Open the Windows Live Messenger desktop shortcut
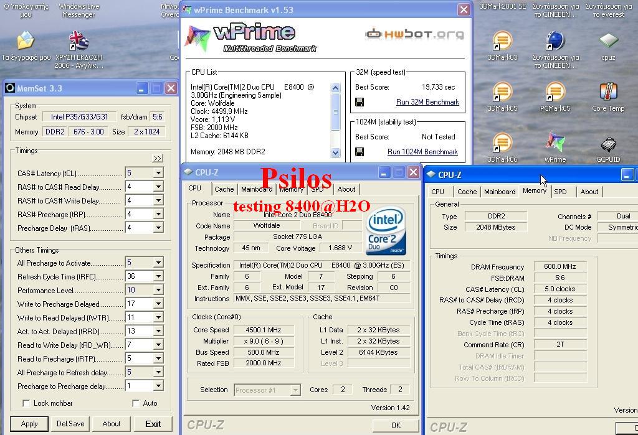638x435 pixels. click(79, 10)
